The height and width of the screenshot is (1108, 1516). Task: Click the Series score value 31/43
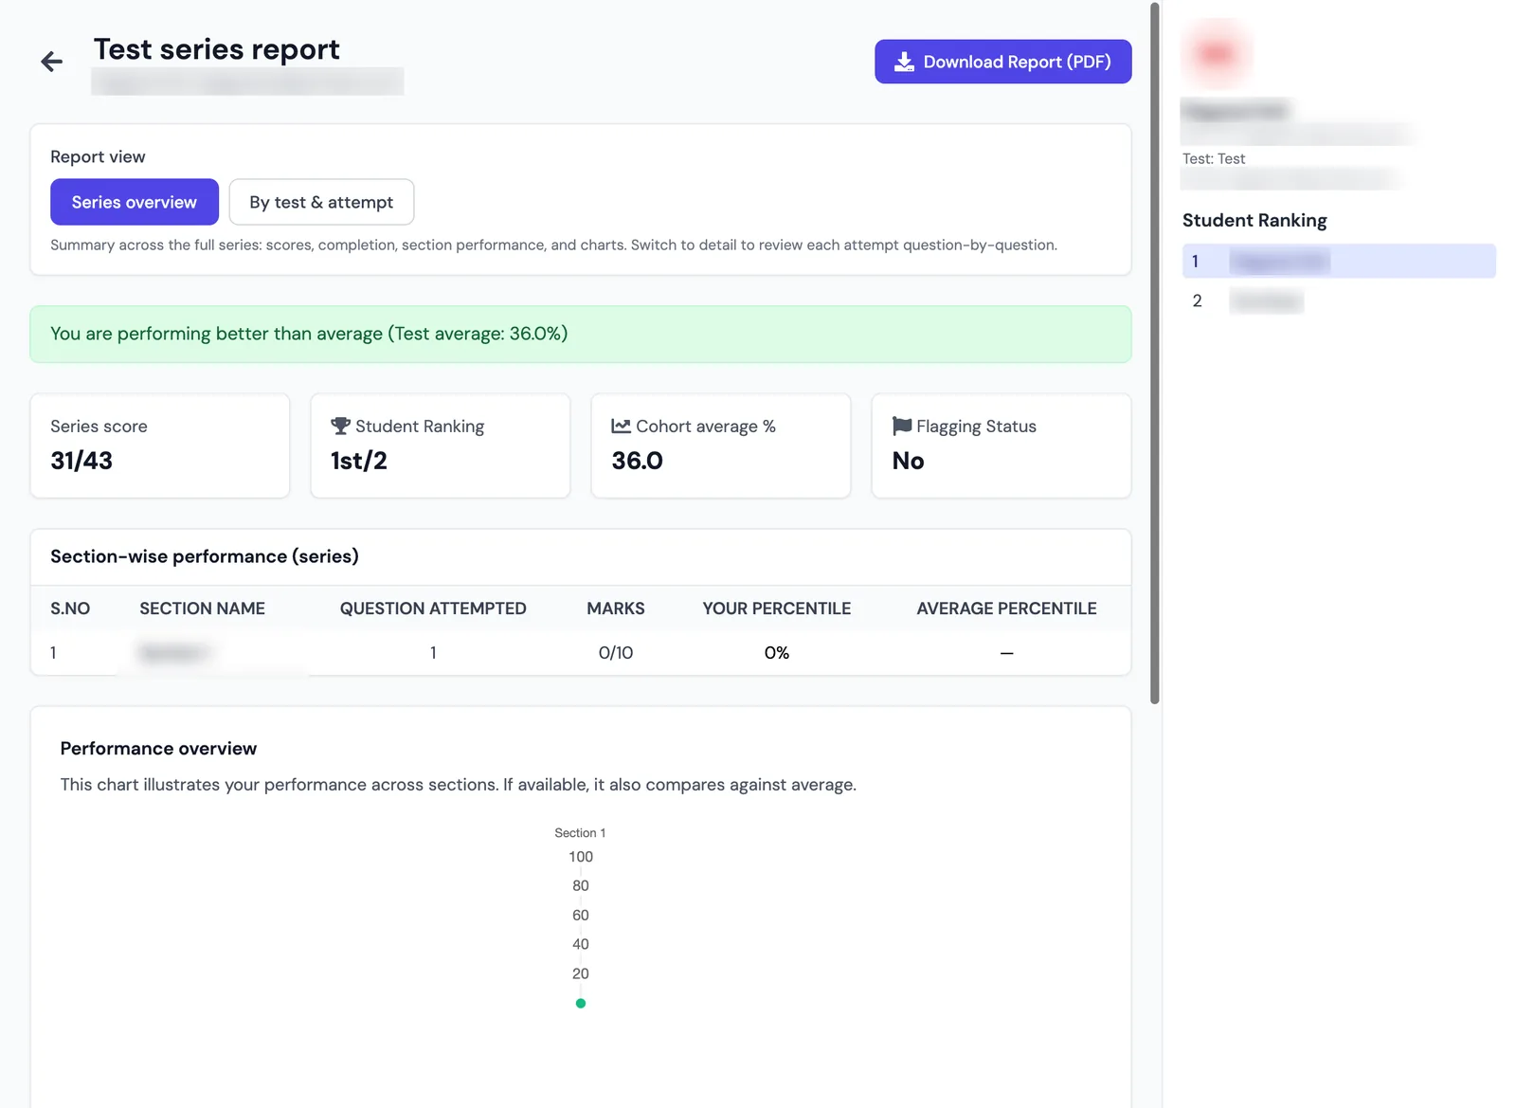point(81,461)
